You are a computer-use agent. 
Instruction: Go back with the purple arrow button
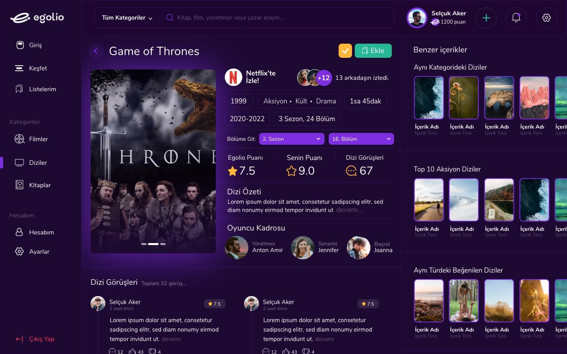click(96, 51)
